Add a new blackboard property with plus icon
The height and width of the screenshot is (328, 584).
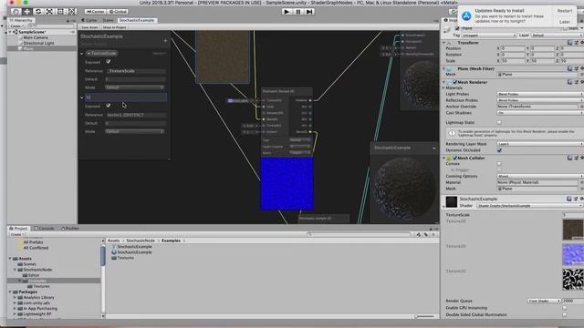[165, 40]
